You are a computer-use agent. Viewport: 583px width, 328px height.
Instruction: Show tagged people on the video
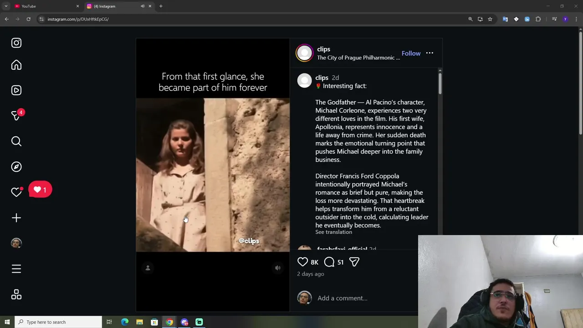click(x=148, y=268)
